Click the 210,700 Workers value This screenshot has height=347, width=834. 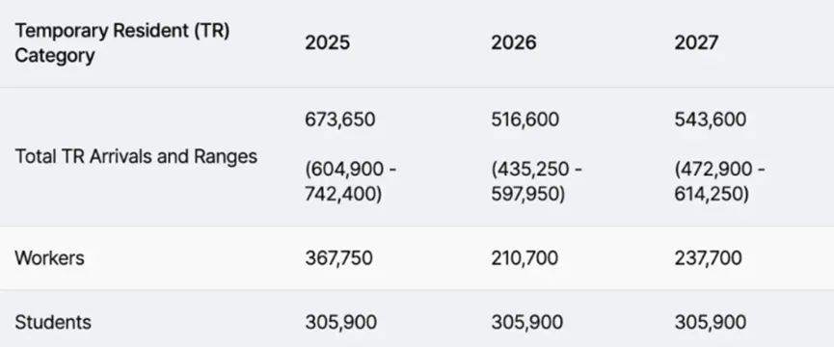(525, 258)
